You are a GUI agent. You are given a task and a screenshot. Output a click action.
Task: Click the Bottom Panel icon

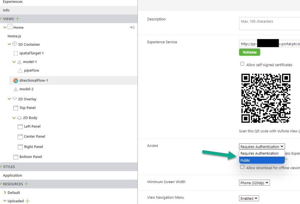point(16,157)
